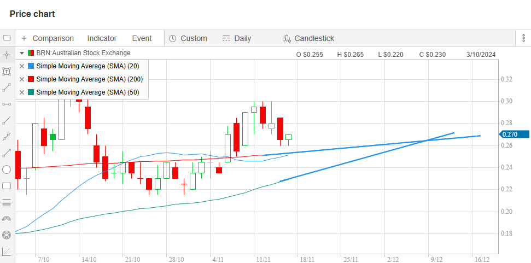Click the blue SMA (20) color swatch
531x263 pixels.
coord(31,66)
